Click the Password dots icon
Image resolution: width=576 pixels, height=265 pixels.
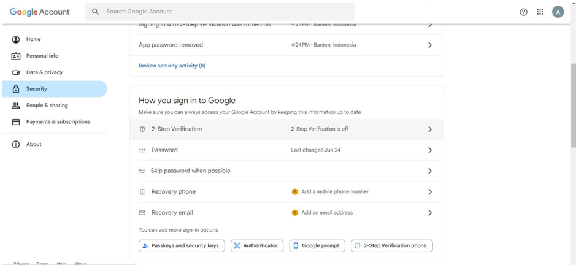click(142, 150)
